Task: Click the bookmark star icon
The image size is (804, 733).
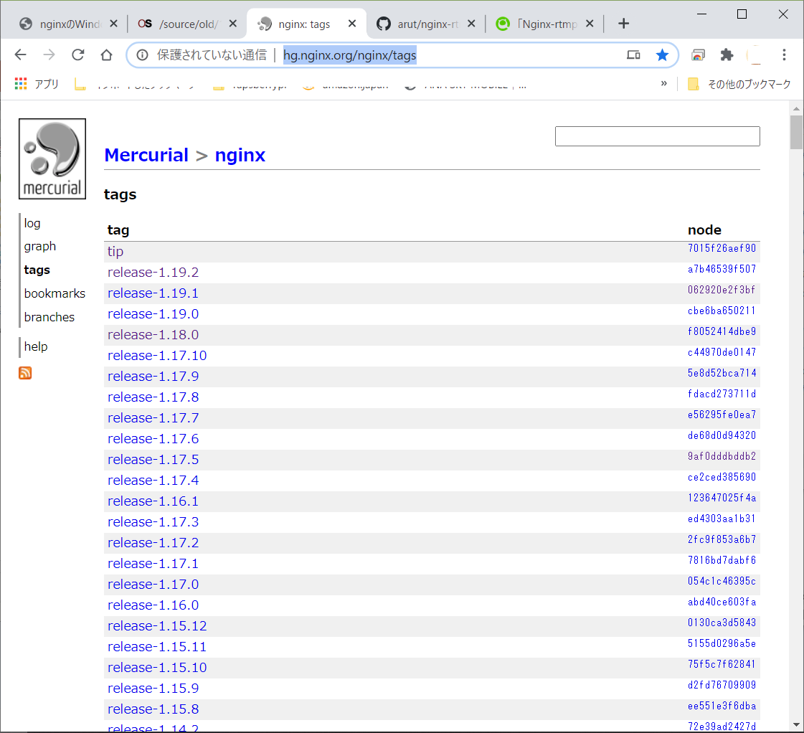Action: coord(662,55)
